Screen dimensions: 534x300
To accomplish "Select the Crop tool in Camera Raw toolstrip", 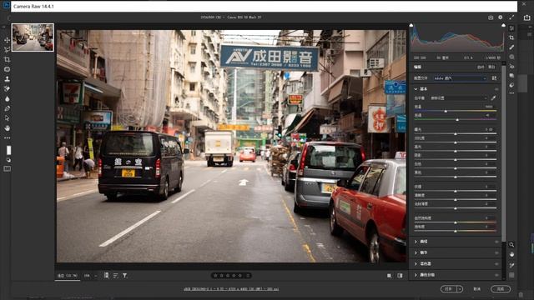I will coord(511,37).
